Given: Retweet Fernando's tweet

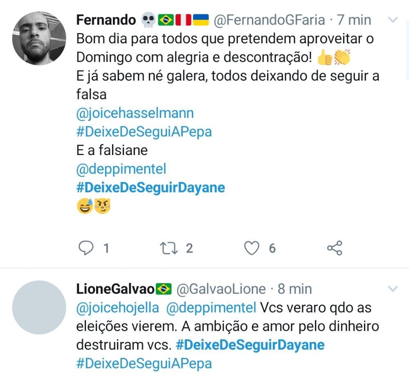Looking at the screenshot, I should pos(169,248).
